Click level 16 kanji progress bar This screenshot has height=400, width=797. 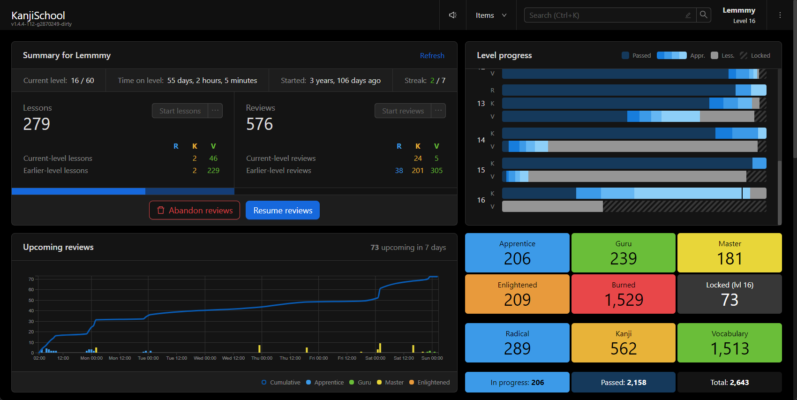click(634, 193)
